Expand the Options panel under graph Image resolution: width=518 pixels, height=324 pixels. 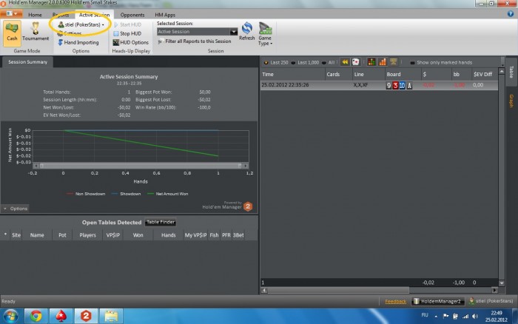pos(16,209)
